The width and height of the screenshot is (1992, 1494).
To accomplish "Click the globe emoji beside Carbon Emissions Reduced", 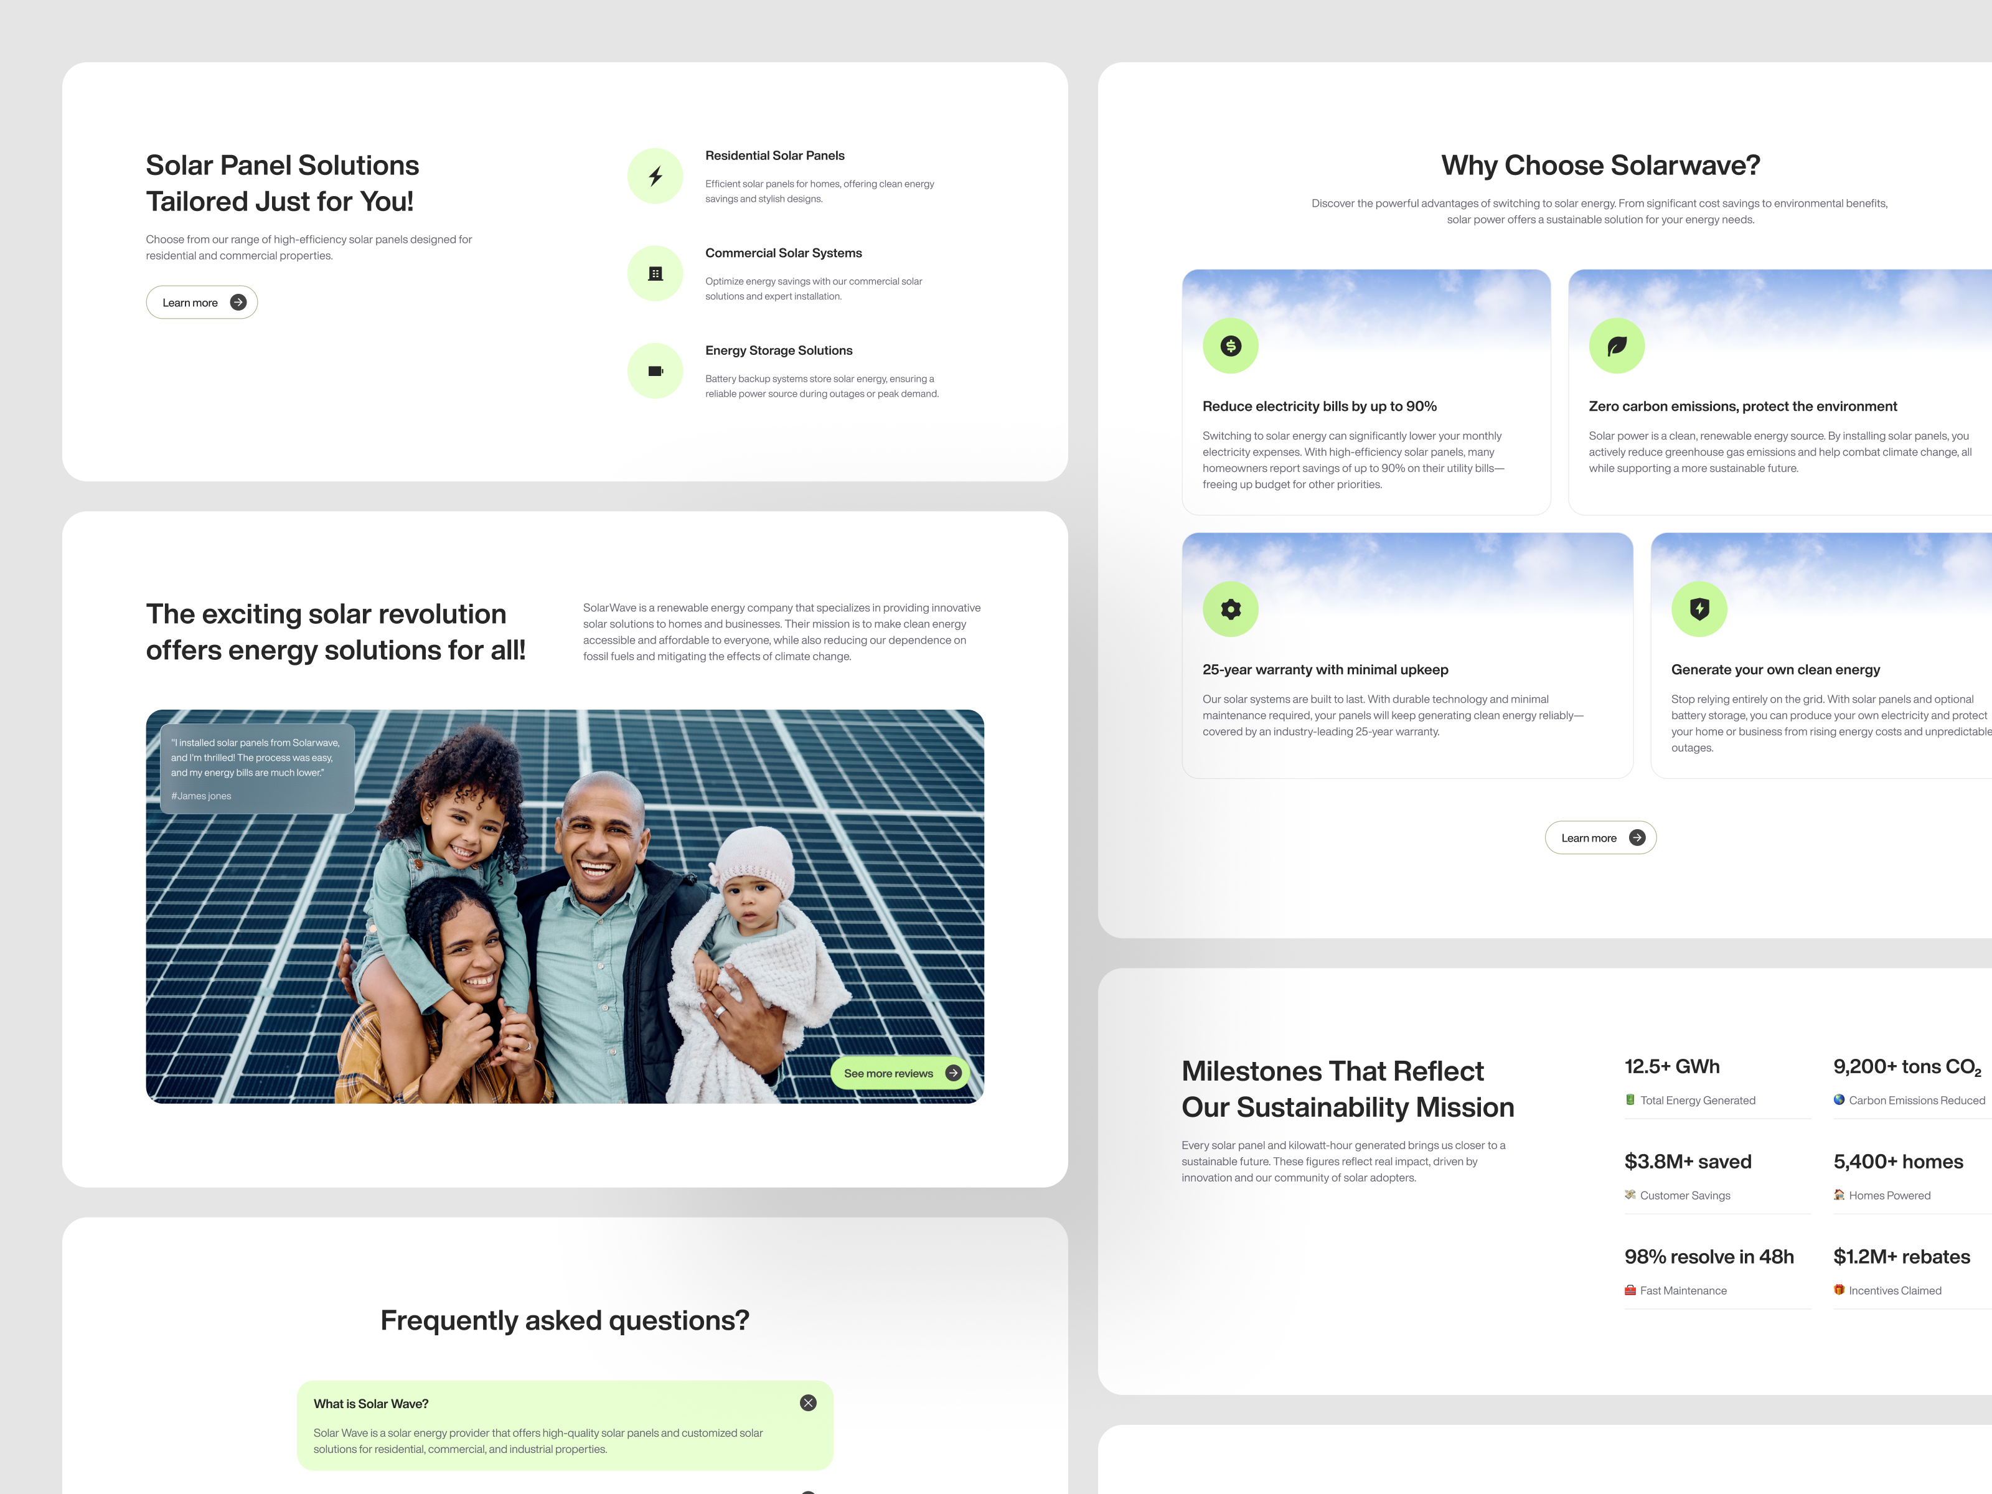I will pyautogui.click(x=1839, y=1099).
